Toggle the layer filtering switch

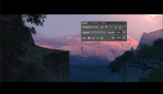click(125, 27)
